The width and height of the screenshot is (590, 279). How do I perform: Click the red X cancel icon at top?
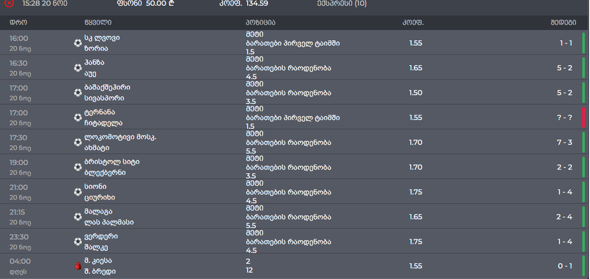pyautogui.click(x=9, y=3)
